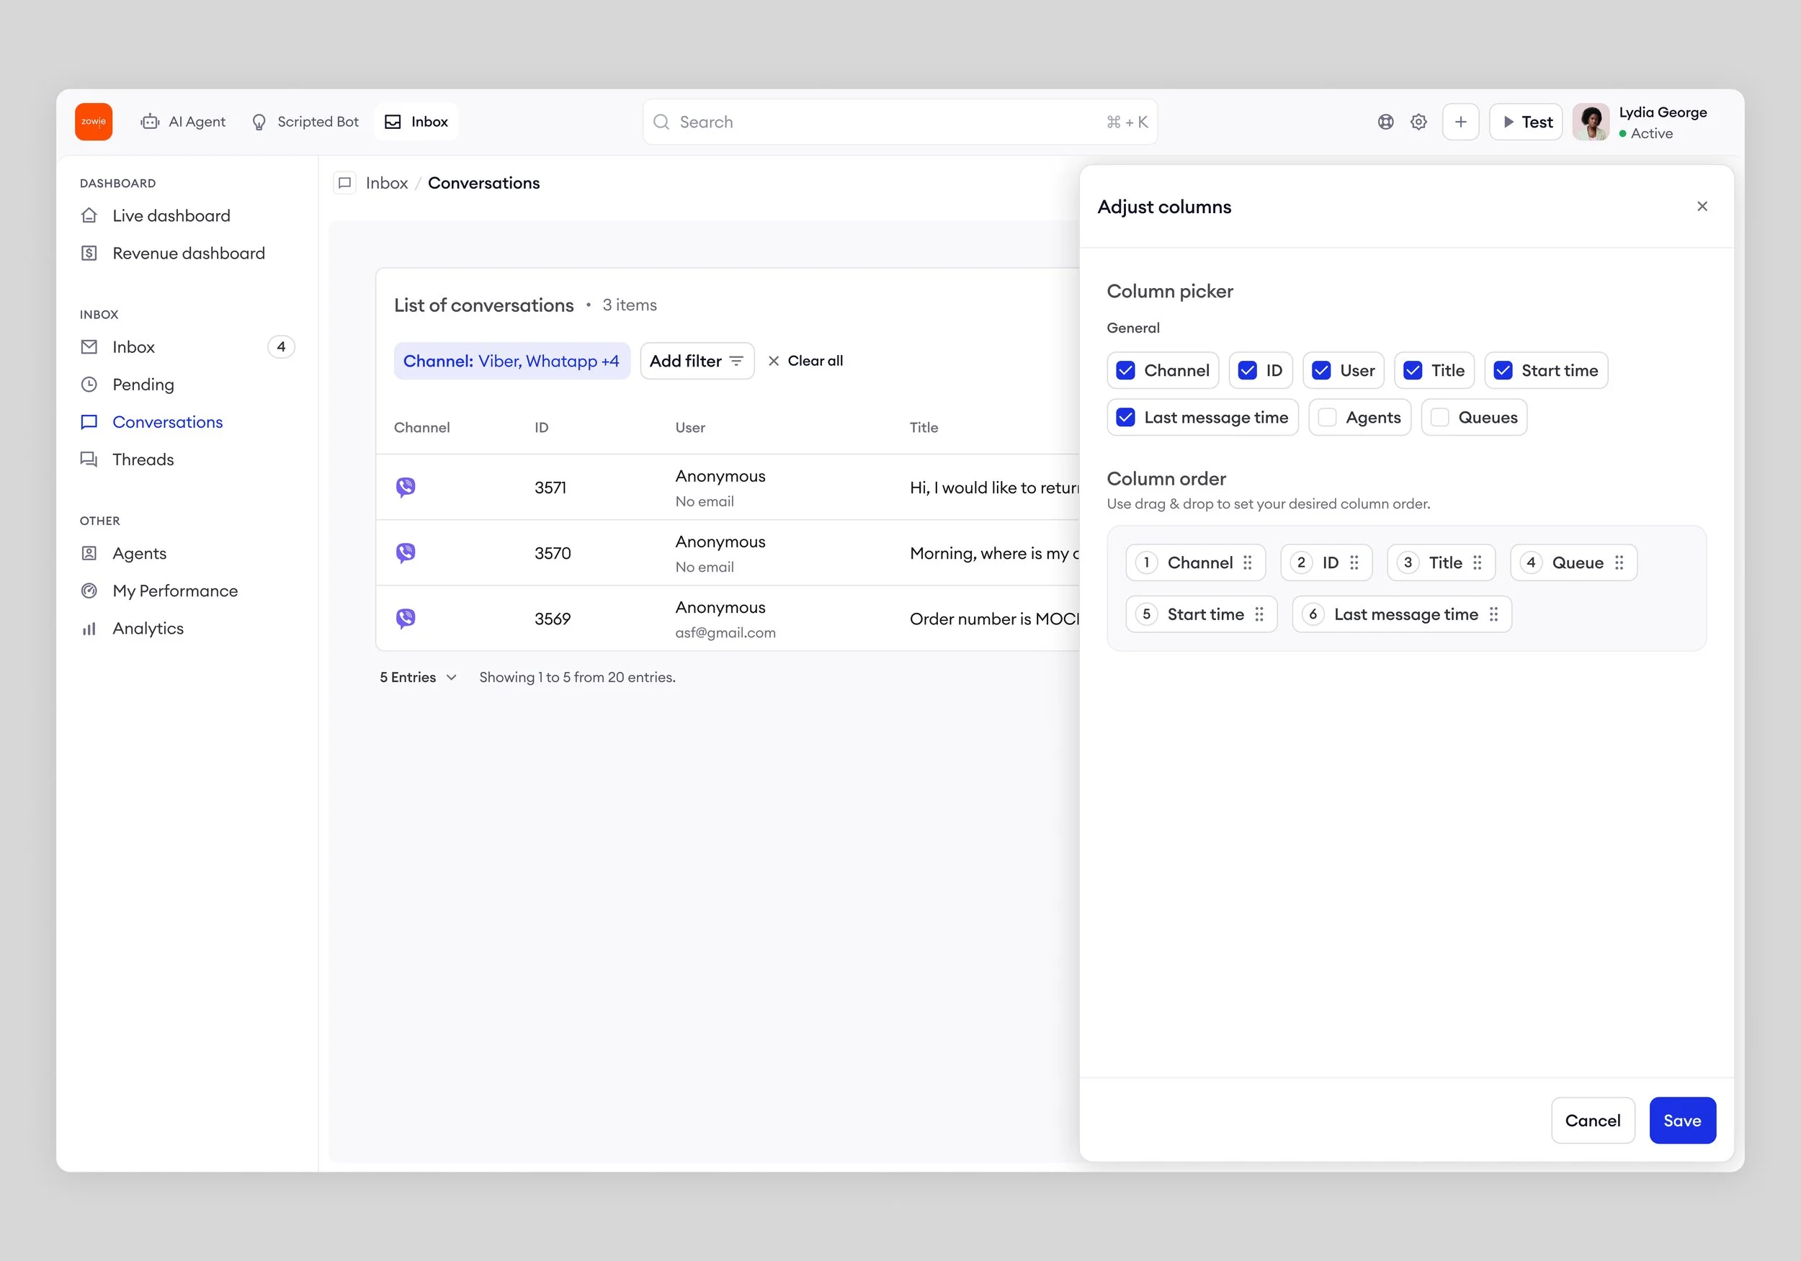Open the Add filter dropdown
This screenshot has width=1801, height=1261.
point(697,361)
